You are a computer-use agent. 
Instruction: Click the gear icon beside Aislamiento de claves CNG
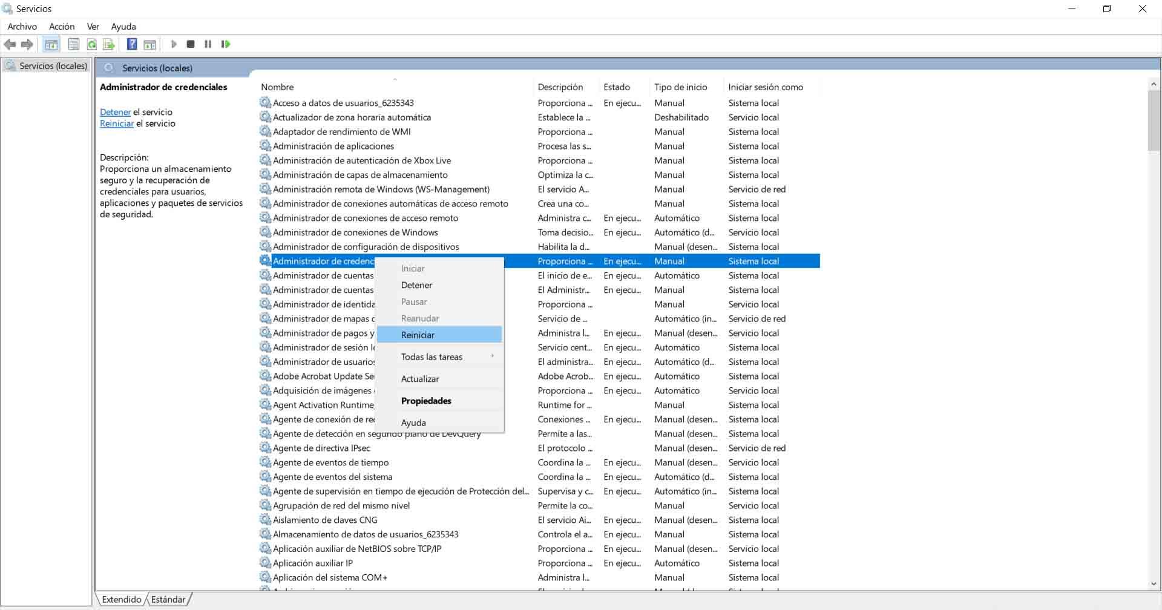pyautogui.click(x=265, y=520)
